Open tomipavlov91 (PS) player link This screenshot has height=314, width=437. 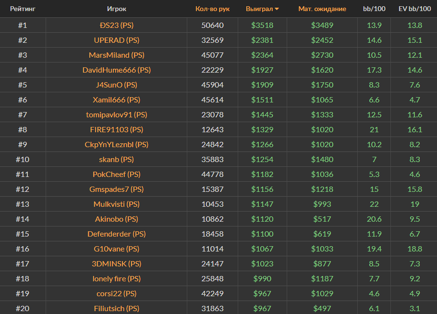click(116, 114)
